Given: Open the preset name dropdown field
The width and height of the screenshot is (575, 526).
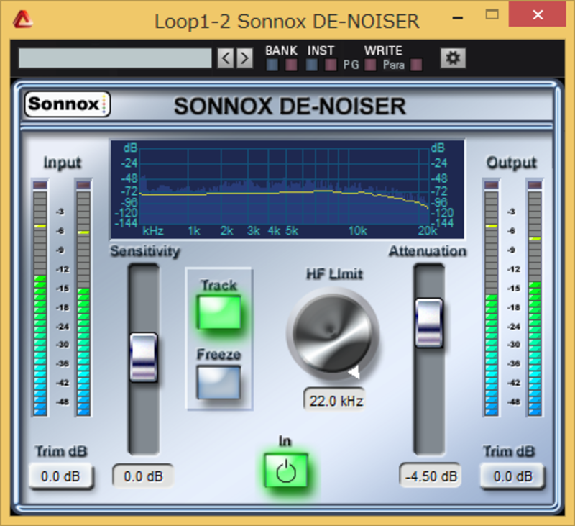Looking at the screenshot, I should point(115,58).
